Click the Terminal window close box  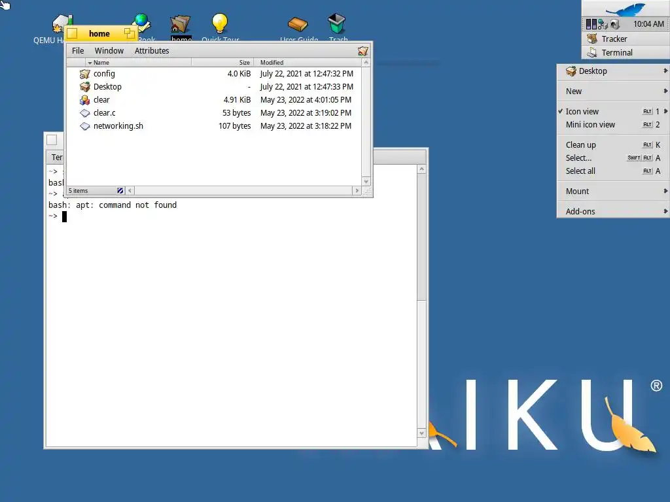tap(52, 140)
